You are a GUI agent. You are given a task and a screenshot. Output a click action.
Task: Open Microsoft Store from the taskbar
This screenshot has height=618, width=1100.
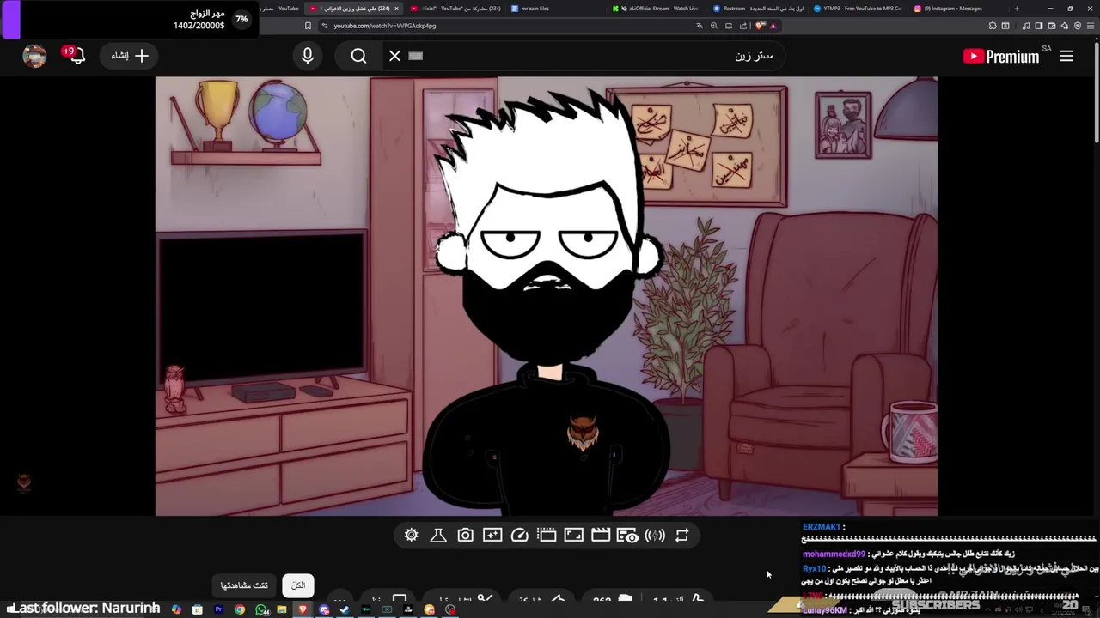(x=198, y=609)
